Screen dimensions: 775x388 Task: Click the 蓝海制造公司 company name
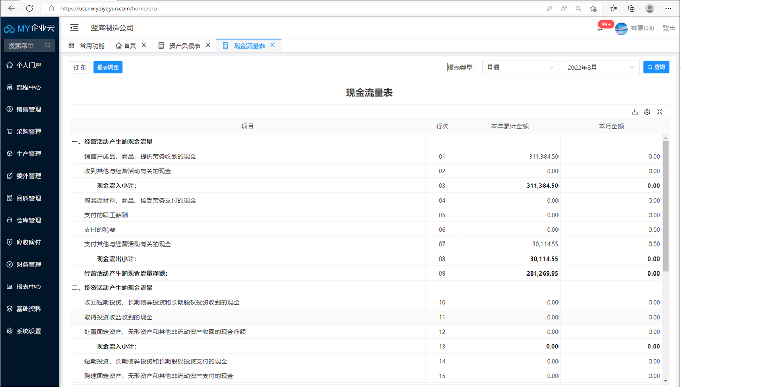pyautogui.click(x=112, y=28)
